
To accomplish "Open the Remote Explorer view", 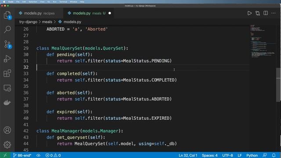I will pos(7,88).
